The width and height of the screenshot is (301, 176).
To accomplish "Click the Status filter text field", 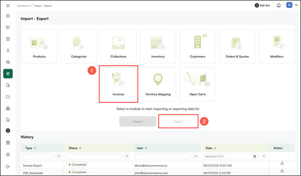I will click(94, 156).
